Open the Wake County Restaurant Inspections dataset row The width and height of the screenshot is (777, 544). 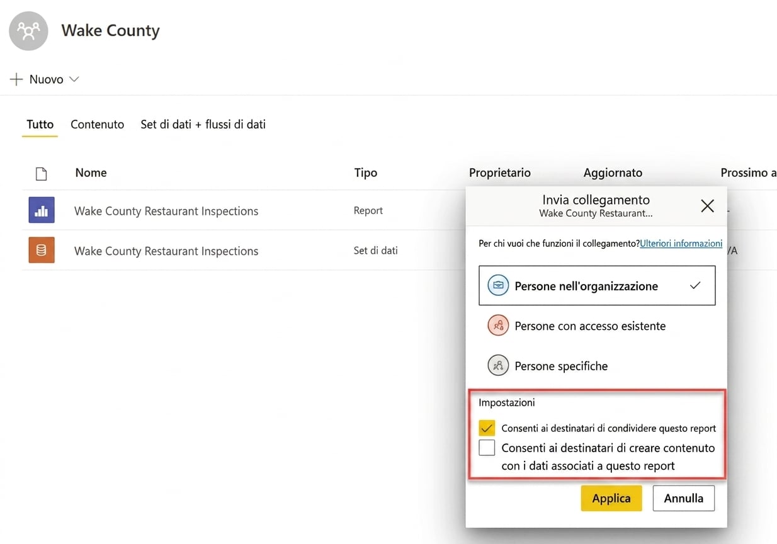click(166, 251)
